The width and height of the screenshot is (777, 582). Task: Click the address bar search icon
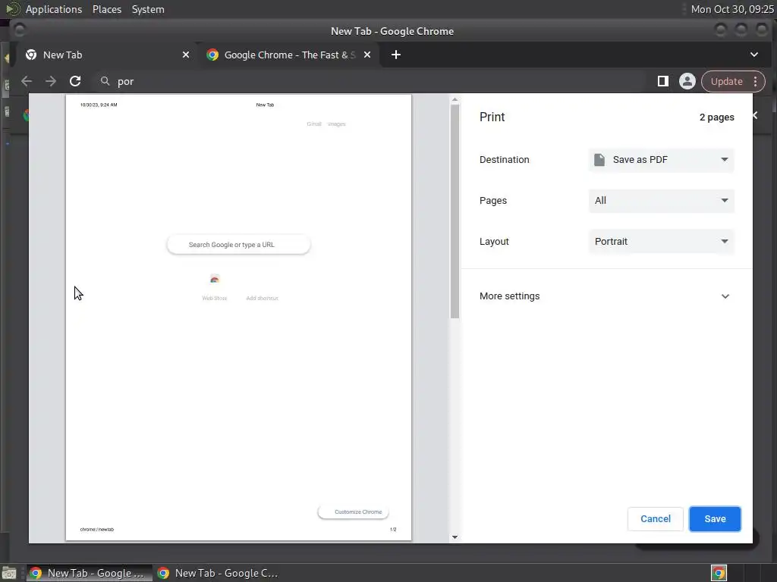(x=105, y=80)
